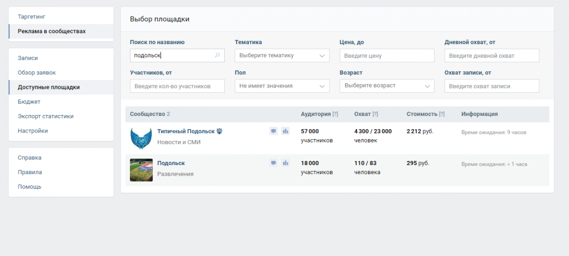Switch to Таргетинг section

tap(32, 17)
